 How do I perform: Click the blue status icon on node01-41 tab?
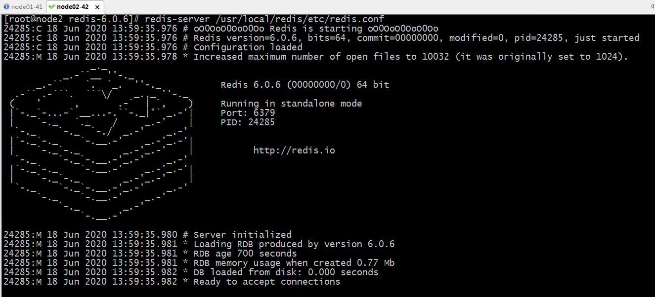click(x=6, y=7)
